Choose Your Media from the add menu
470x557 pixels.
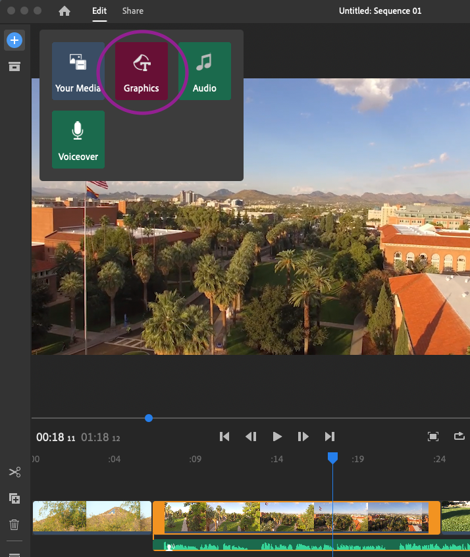coord(78,71)
